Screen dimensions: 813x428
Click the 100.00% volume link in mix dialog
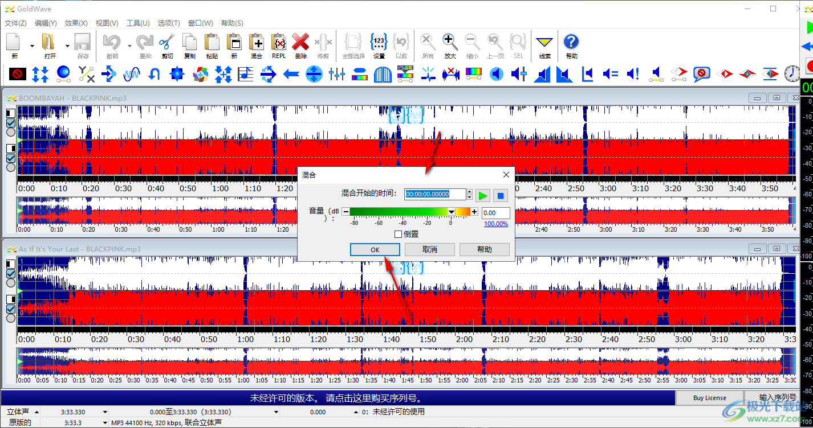click(x=496, y=224)
